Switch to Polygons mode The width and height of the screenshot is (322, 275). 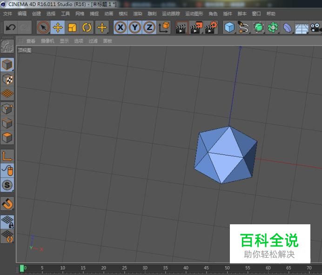(7, 138)
